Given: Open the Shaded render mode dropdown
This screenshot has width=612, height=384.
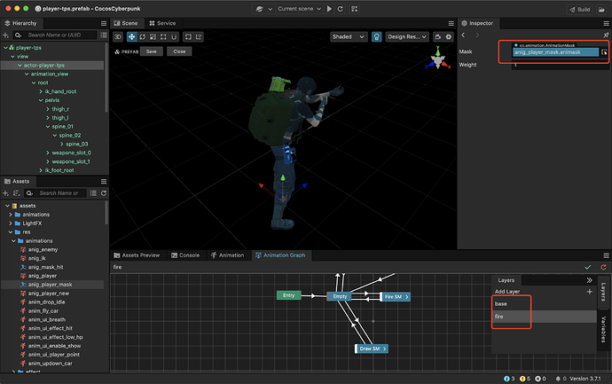Looking at the screenshot, I should (x=348, y=37).
